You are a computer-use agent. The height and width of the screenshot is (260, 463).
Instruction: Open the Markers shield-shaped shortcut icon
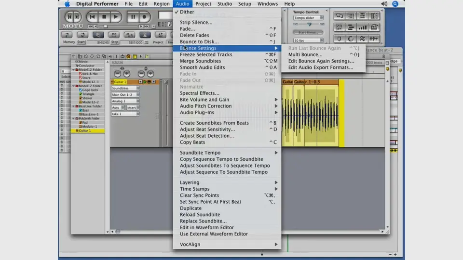(339, 39)
